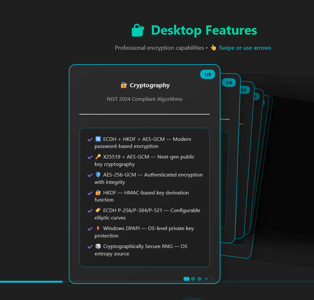
Task: Click the Cryptography card title
Action: coord(149,85)
